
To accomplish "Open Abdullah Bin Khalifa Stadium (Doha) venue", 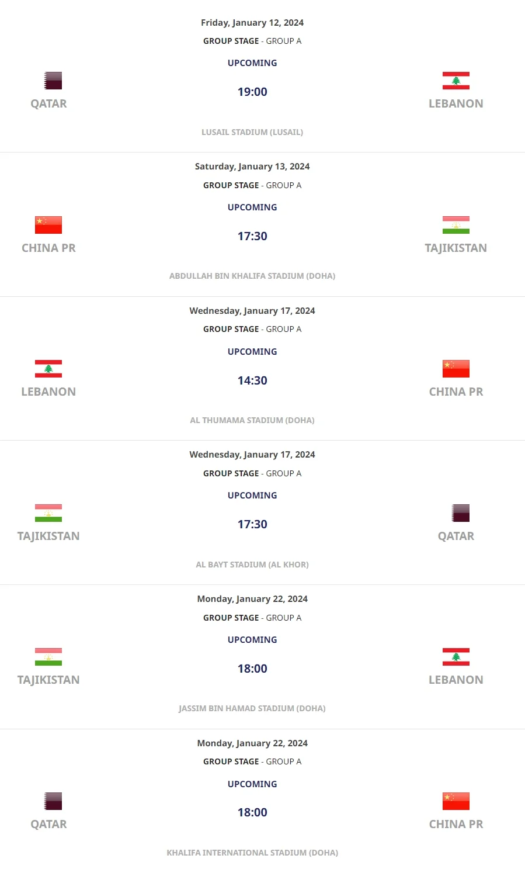I will (252, 276).
